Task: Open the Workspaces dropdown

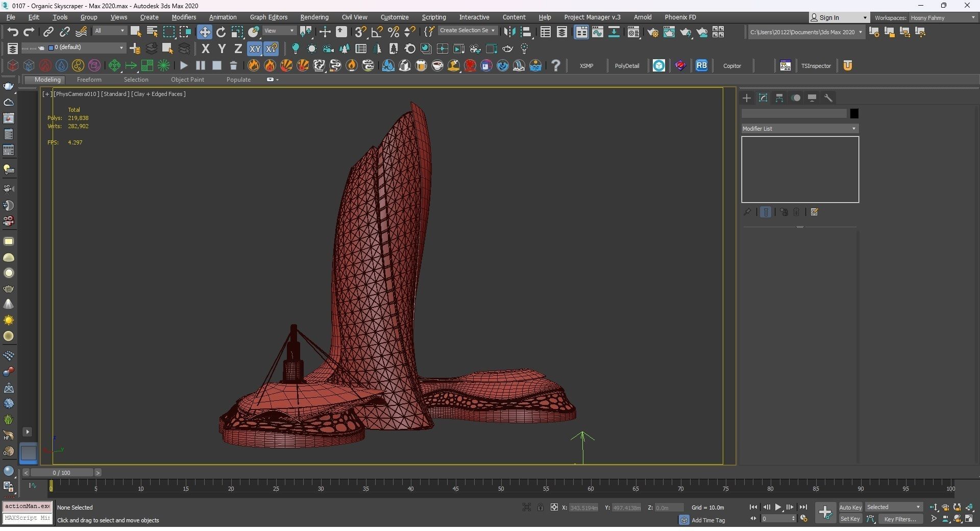Action: 943,18
